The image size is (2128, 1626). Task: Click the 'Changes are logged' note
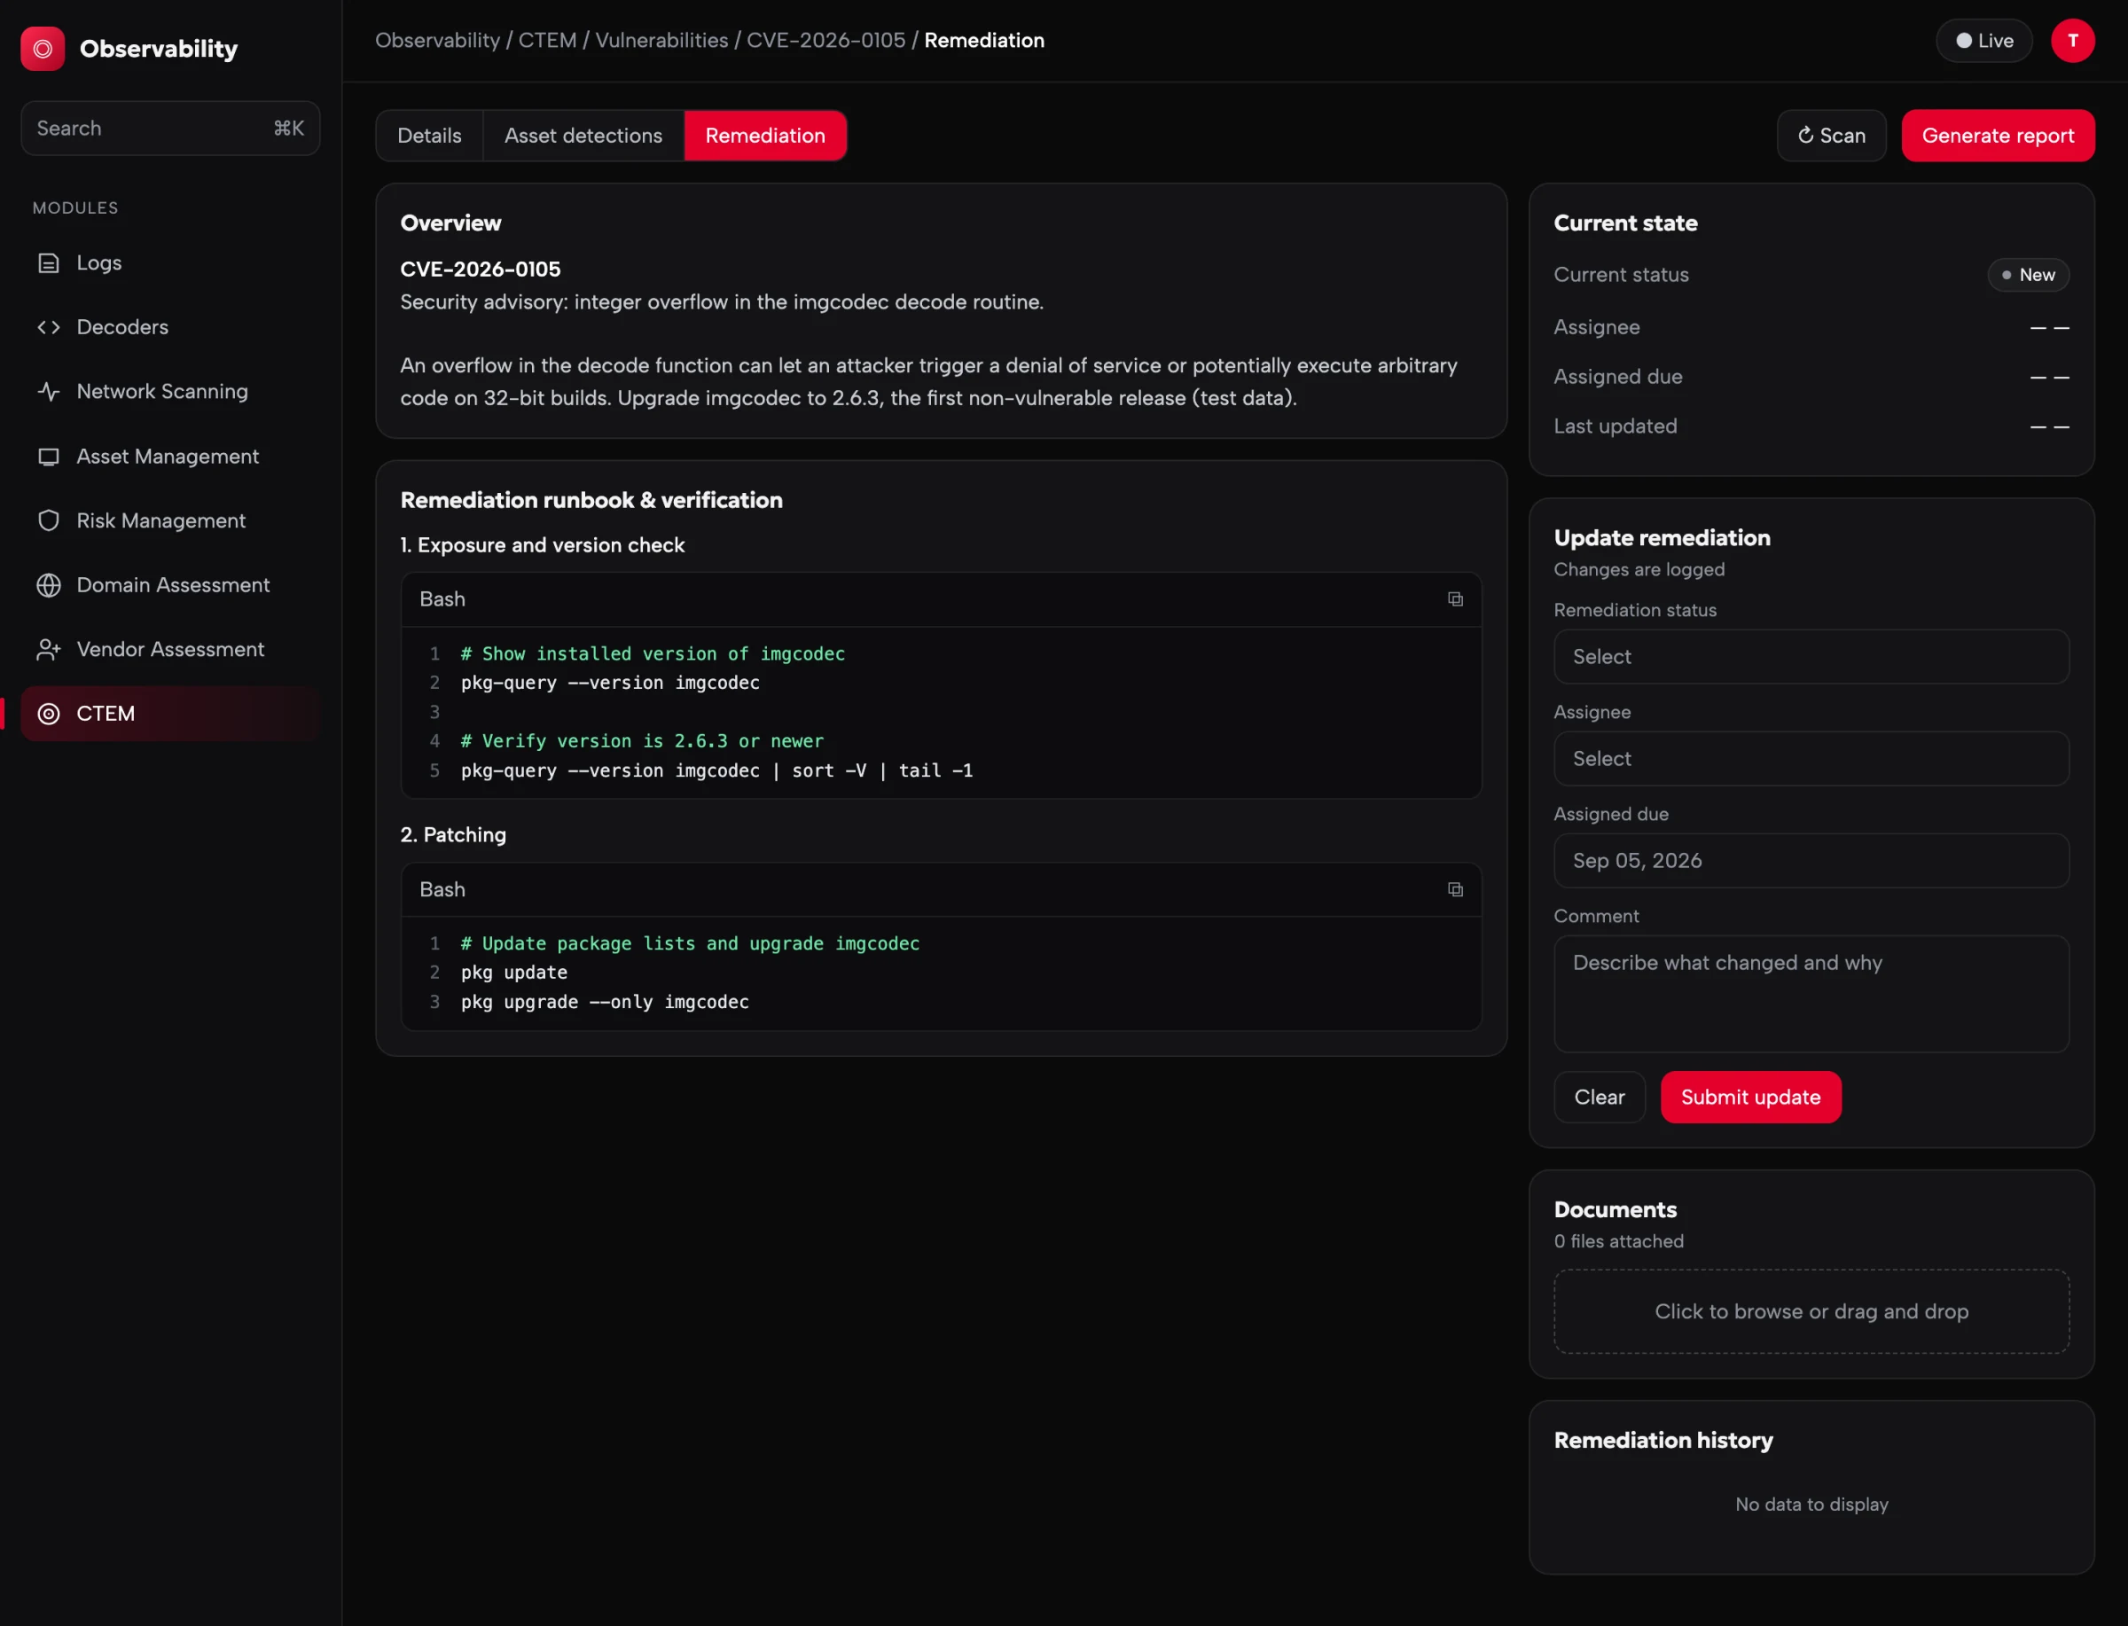pos(1639,570)
